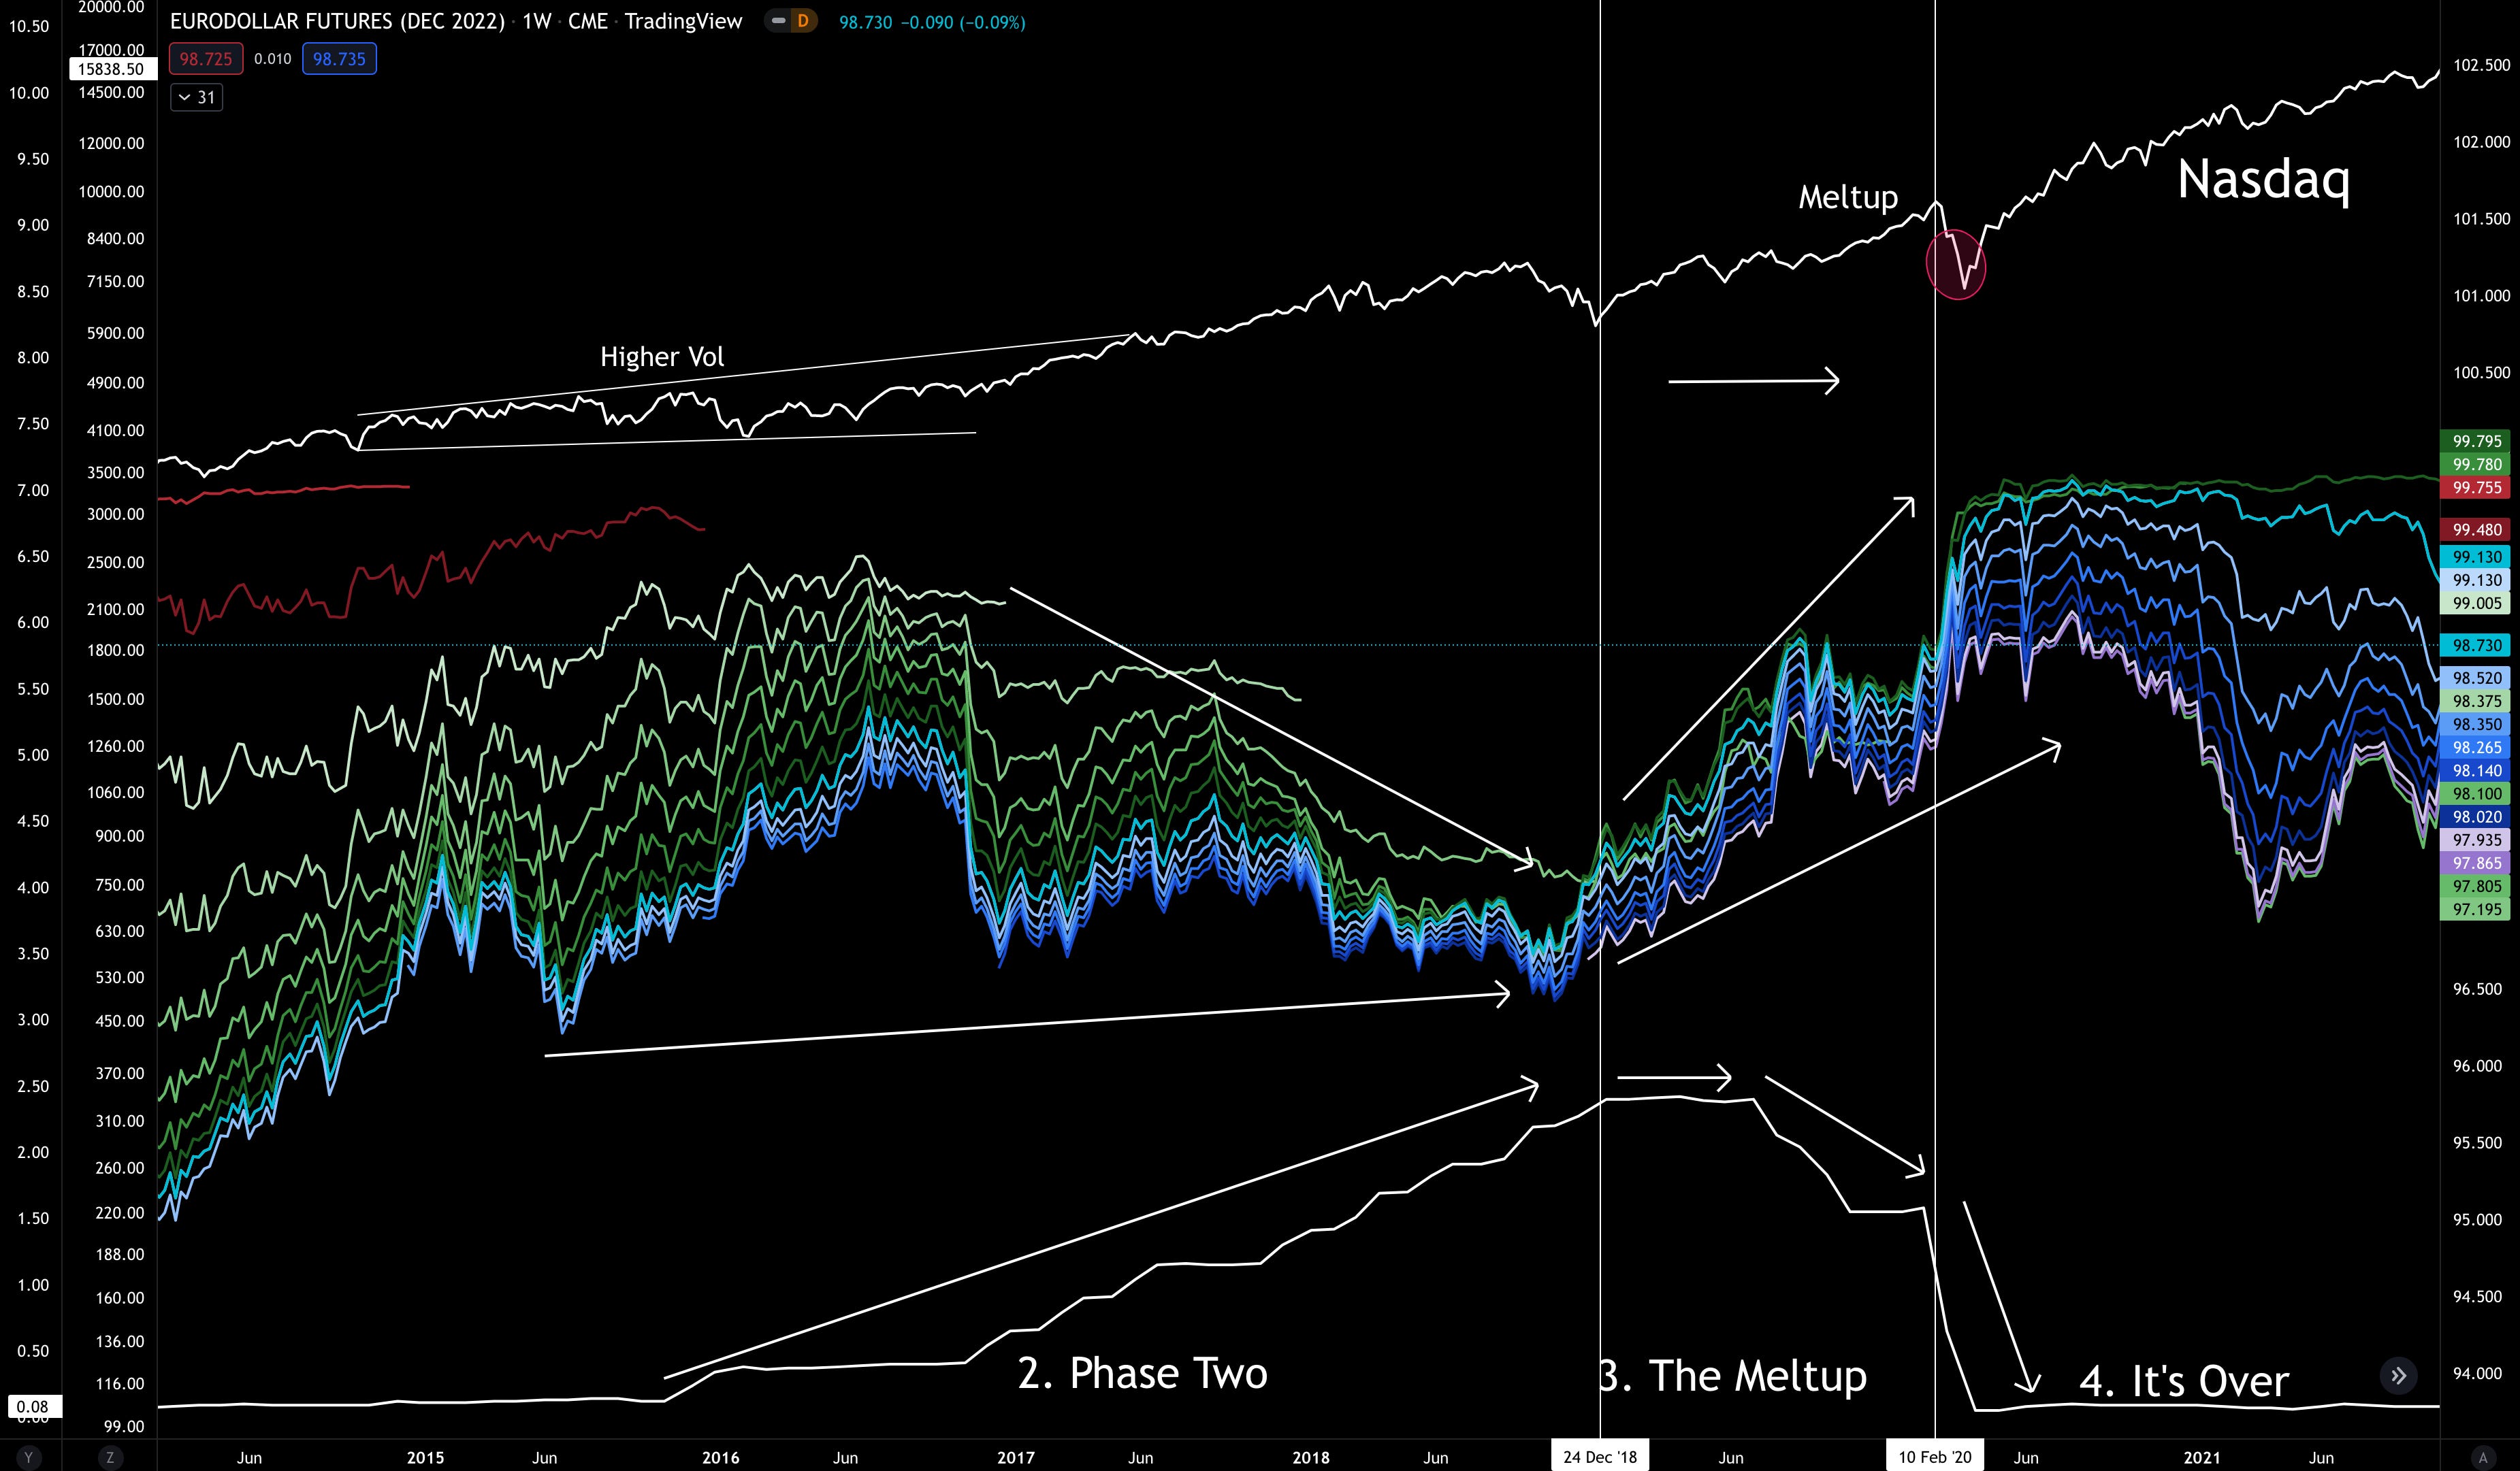Click the scroll-to-latest double-arrow button
The height and width of the screenshot is (1471, 2520).
point(2398,1376)
